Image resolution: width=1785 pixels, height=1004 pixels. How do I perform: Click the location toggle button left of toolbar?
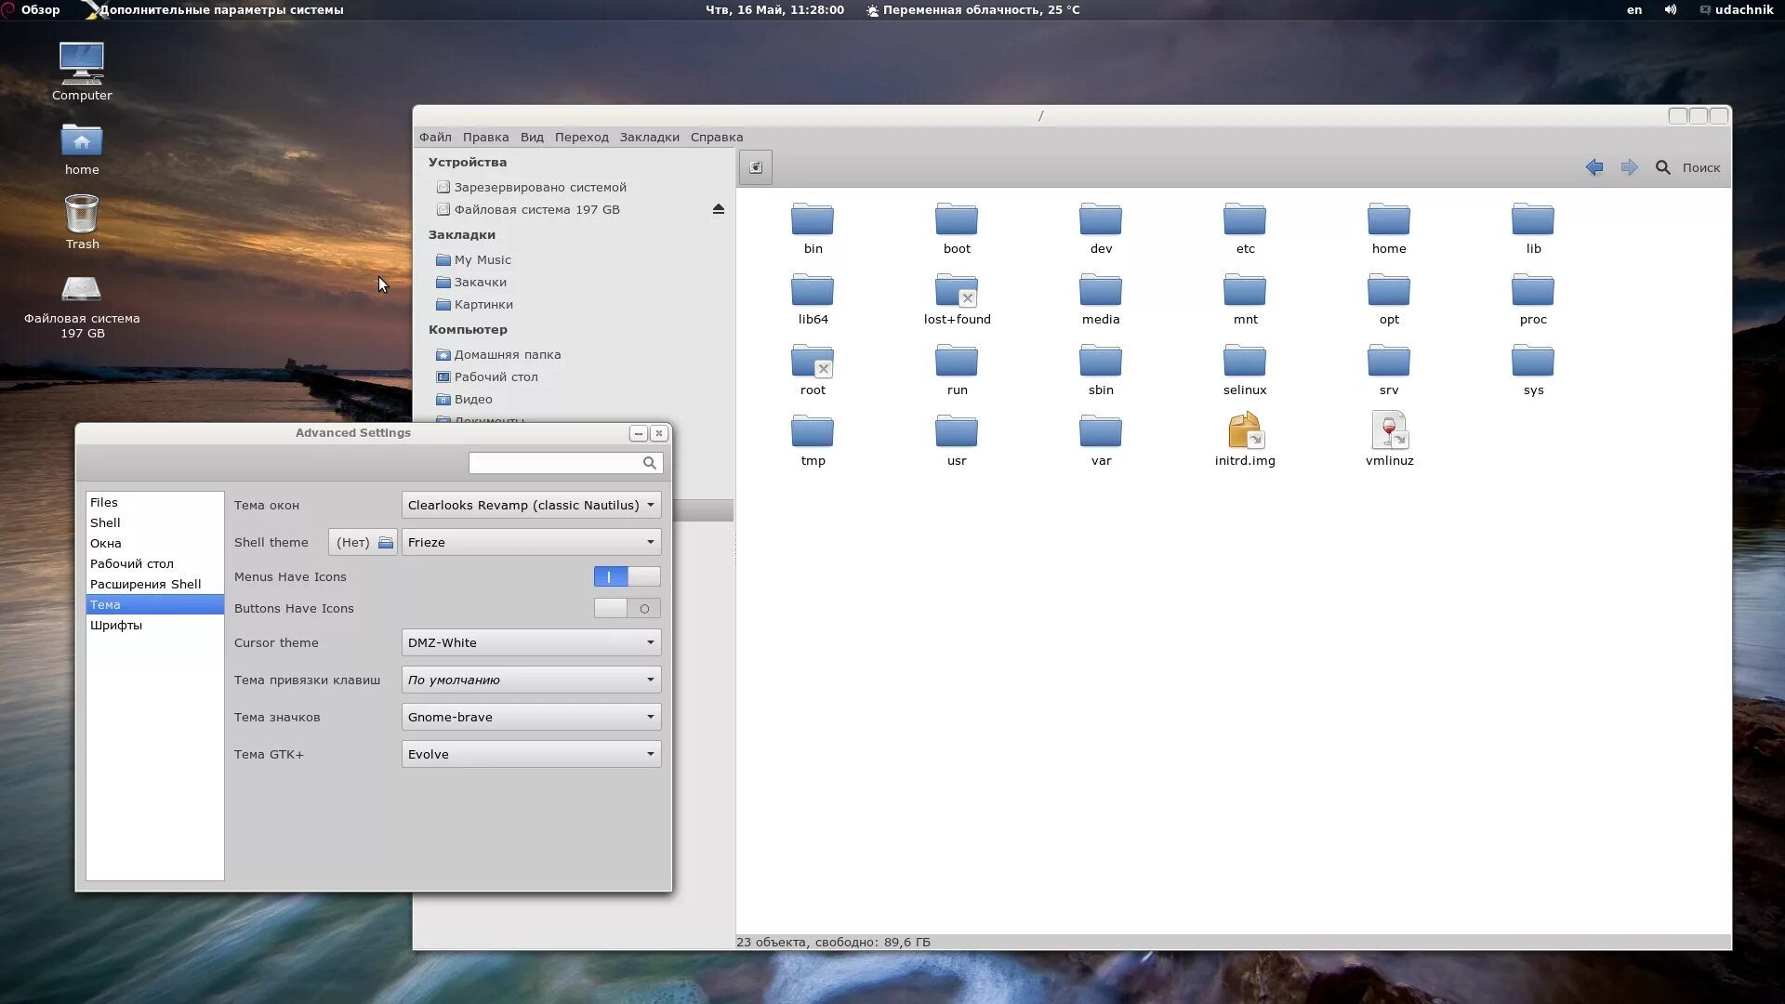756,167
